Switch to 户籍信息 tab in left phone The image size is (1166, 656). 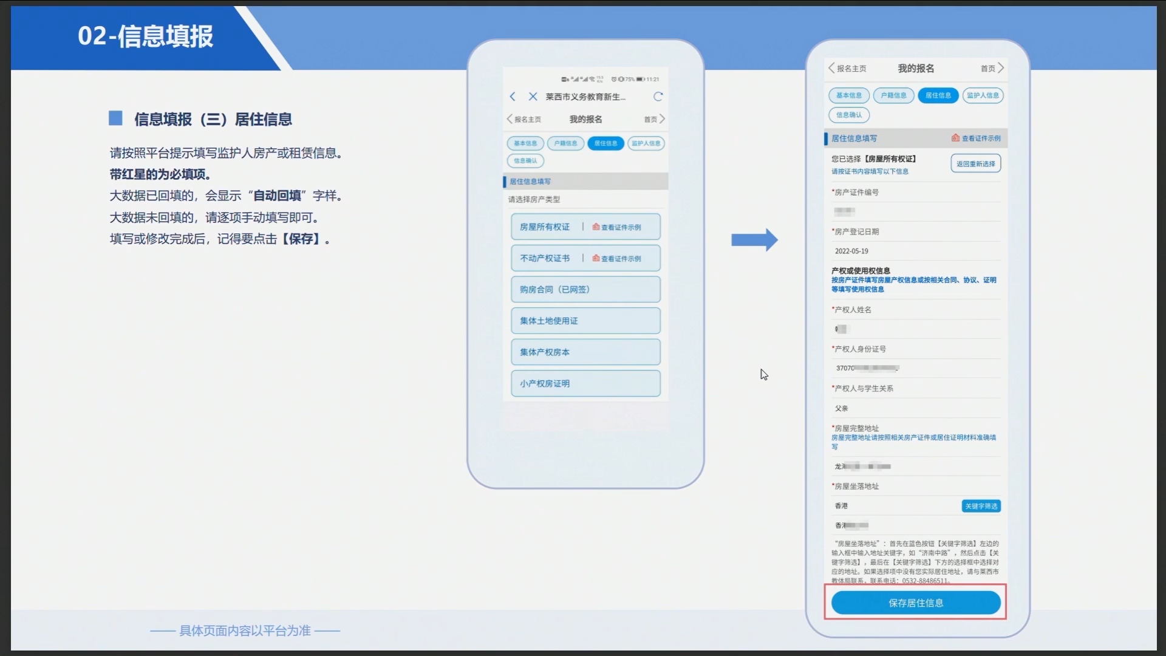(565, 143)
